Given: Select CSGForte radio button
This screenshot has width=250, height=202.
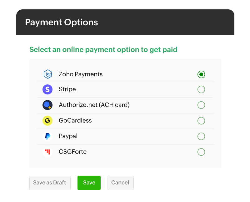Looking at the screenshot, I should pos(202,152).
